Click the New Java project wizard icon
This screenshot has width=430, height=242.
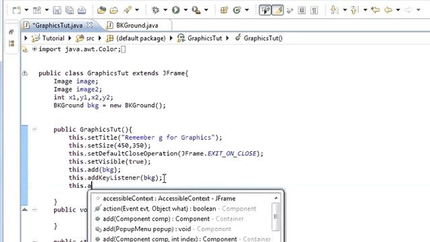[x=37, y=10]
